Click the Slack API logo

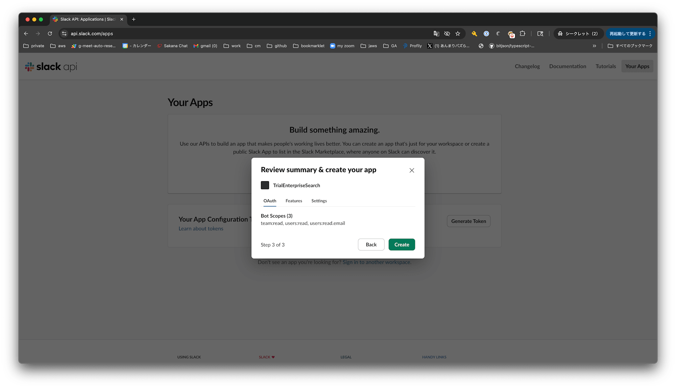coord(51,67)
